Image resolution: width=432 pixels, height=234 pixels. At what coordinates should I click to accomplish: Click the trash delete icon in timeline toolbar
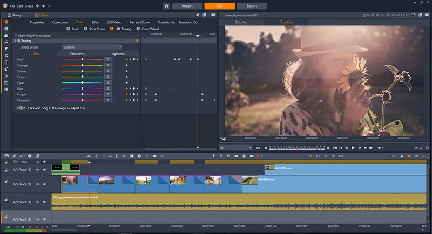(x=244, y=156)
